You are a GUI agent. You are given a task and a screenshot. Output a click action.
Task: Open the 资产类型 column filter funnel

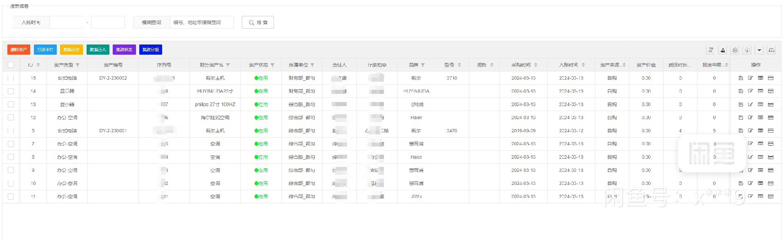(78, 65)
